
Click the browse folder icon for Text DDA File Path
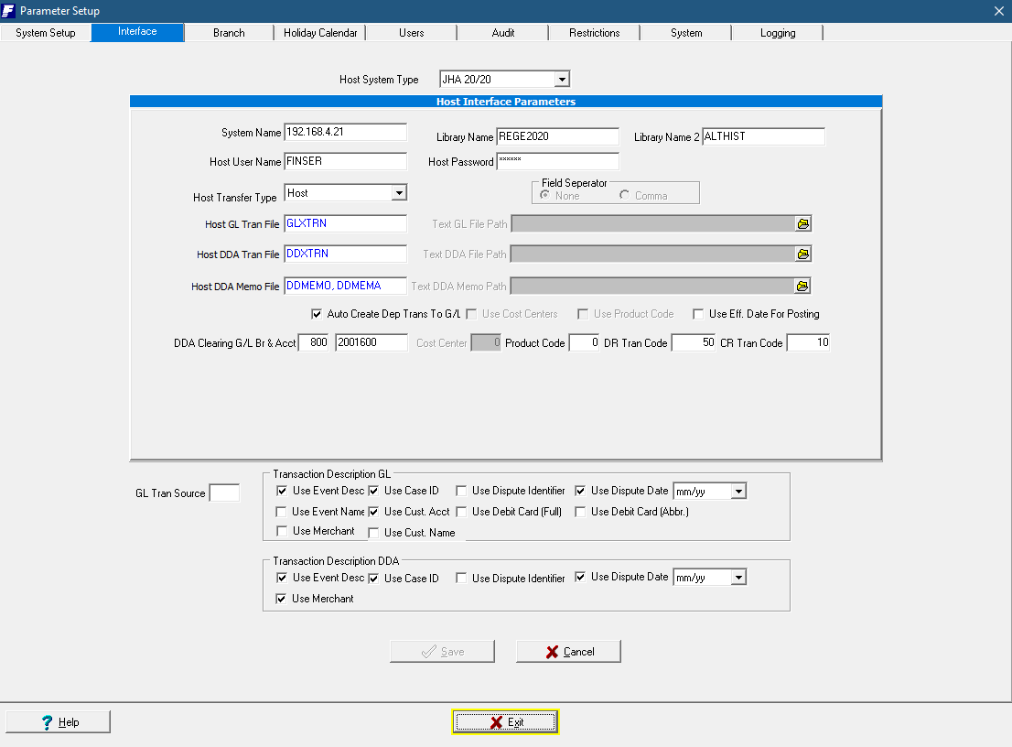point(802,254)
